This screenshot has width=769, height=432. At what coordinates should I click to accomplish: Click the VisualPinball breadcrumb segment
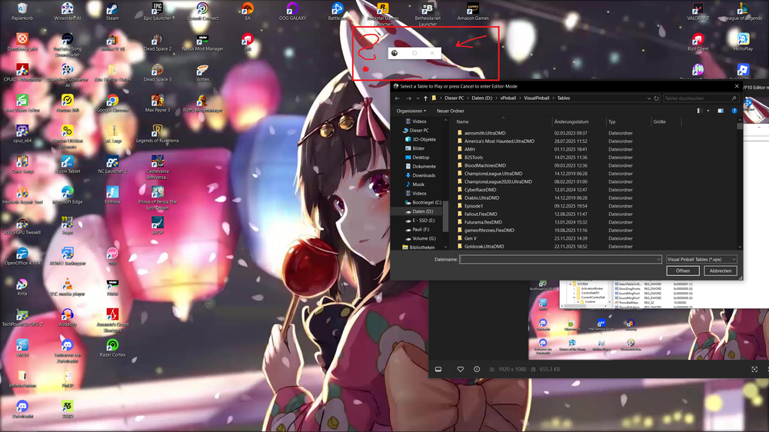click(537, 98)
